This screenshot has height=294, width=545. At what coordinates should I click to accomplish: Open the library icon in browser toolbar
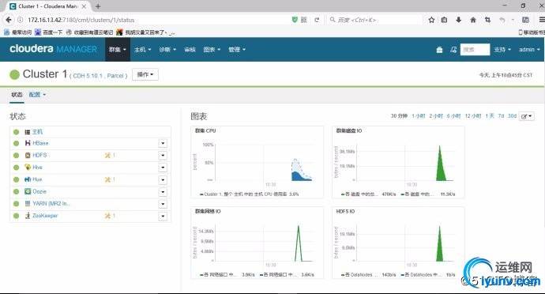click(444, 20)
